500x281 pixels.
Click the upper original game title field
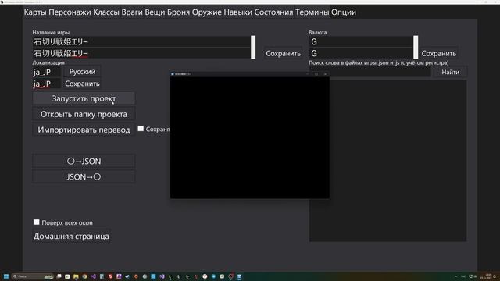coord(141,41)
